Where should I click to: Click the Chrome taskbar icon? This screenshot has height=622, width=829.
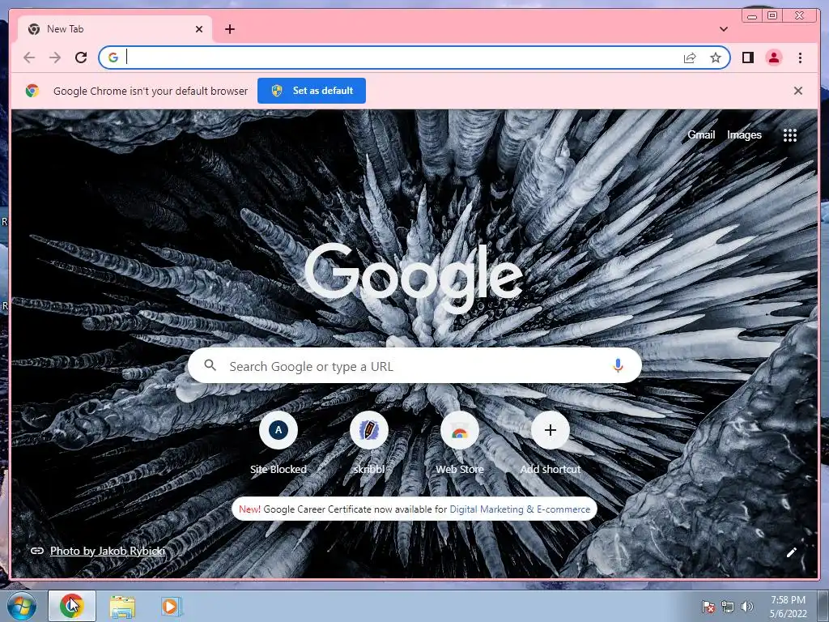72,606
